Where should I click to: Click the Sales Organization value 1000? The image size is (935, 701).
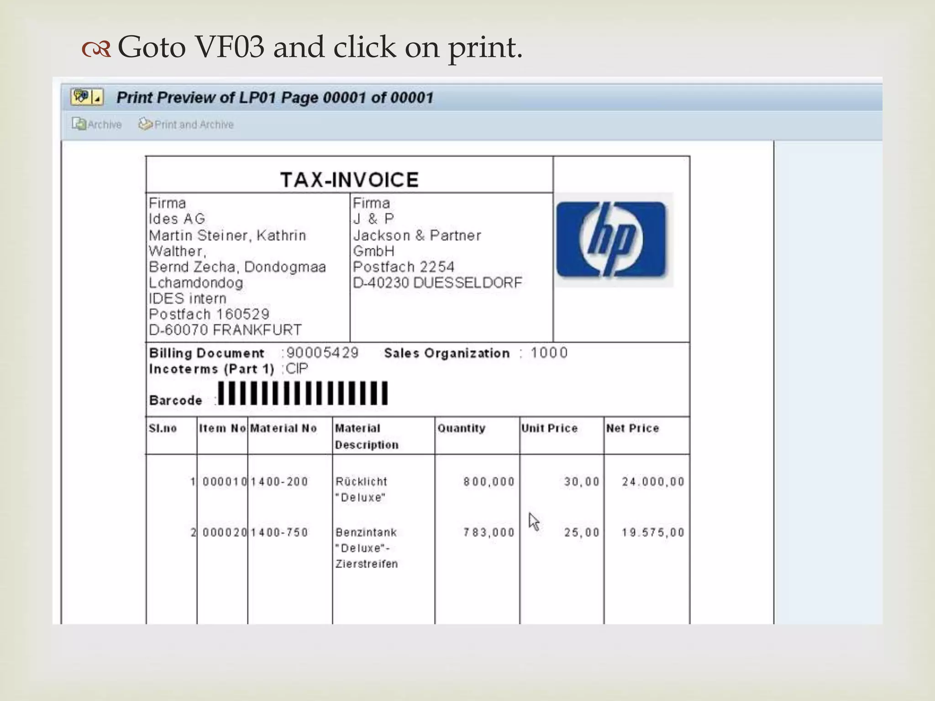(x=549, y=353)
